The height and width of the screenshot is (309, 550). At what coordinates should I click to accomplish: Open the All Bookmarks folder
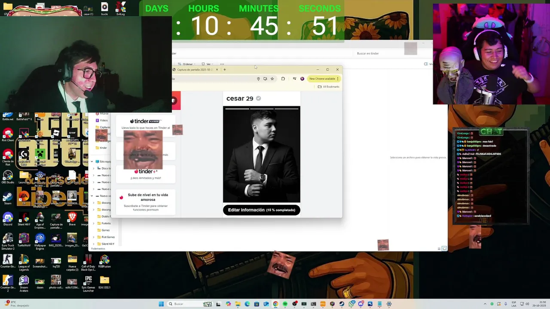tap(329, 87)
